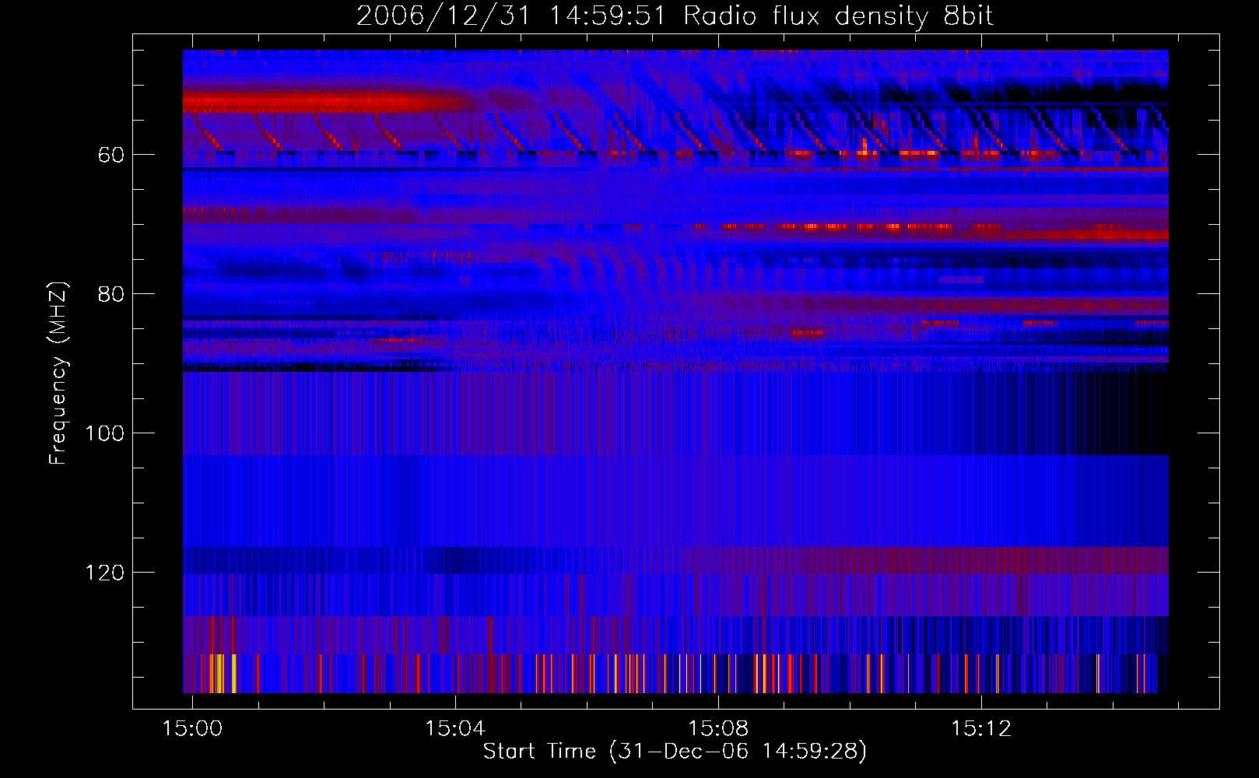
Task: Click the 80 frequency tick label
Action: 111,295
